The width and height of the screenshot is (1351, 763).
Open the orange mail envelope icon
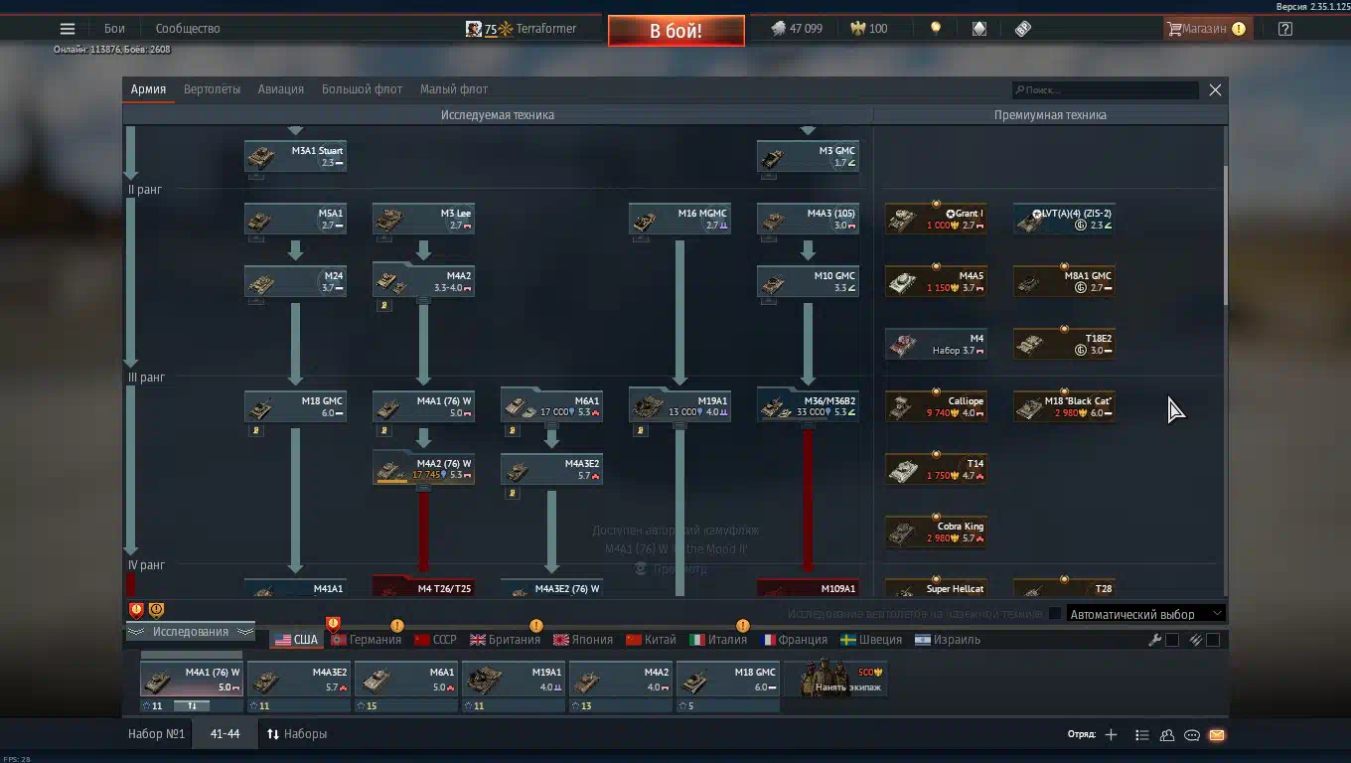point(1217,735)
